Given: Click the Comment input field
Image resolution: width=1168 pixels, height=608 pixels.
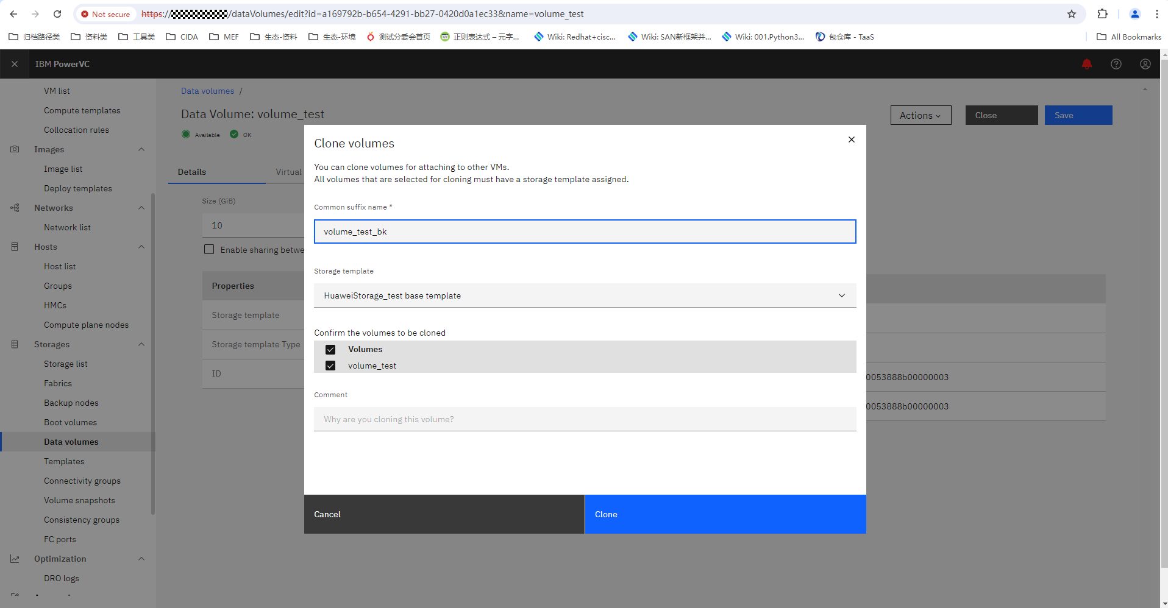Looking at the screenshot, I should 585,419.
